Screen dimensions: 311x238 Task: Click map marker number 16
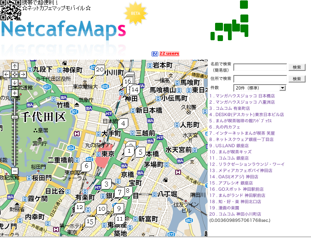tap(128, 81)
